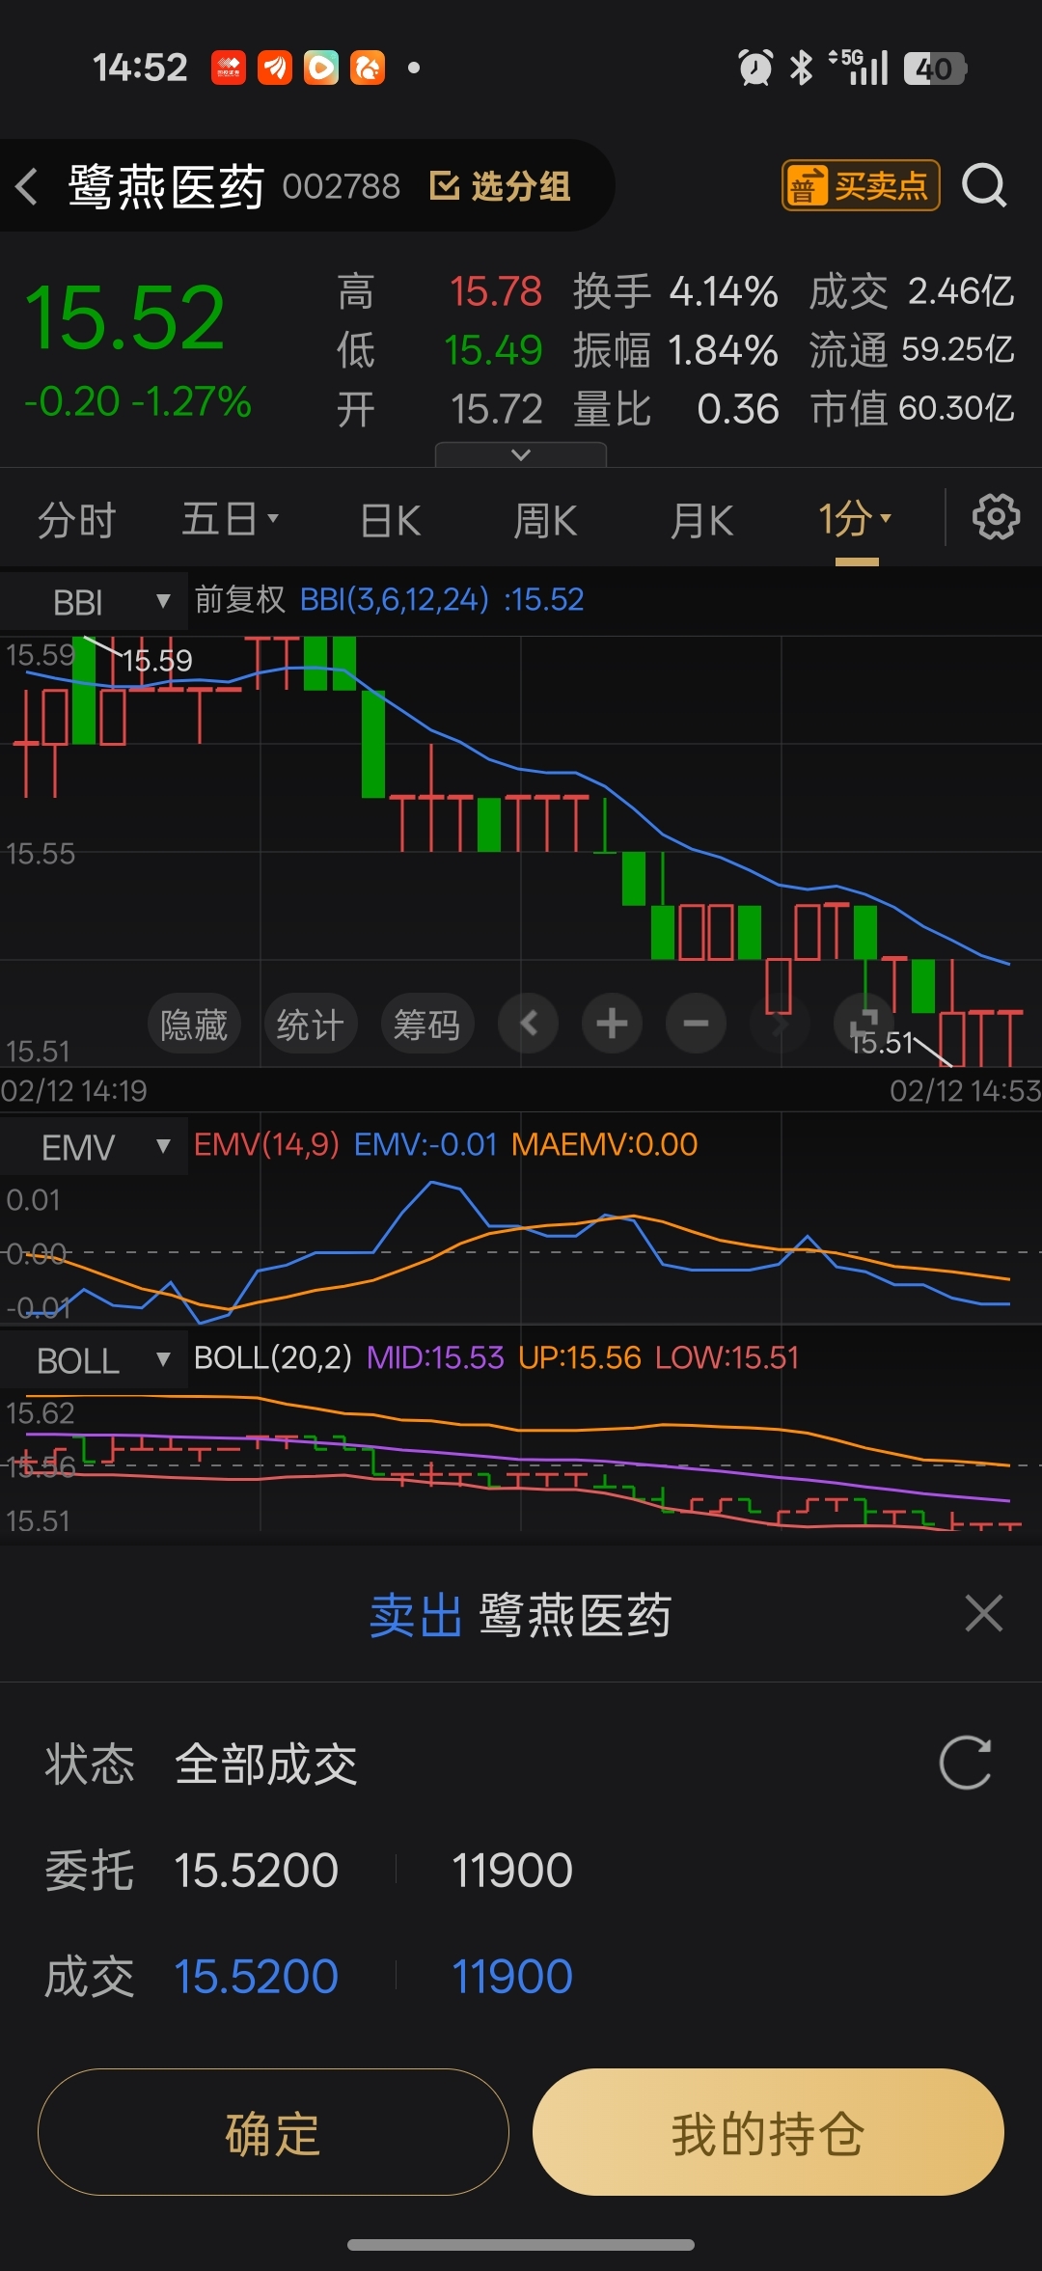
Task: Add stock via 选分组 group selector
Action: pos(500,186)
